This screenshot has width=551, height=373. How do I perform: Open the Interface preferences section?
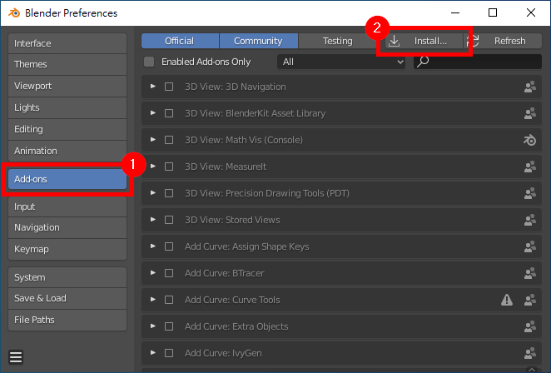click(x=67, y=43)
